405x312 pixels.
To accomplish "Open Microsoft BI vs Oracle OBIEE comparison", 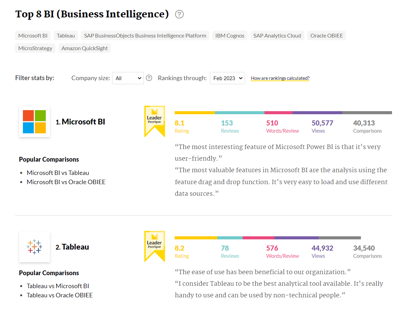I will click(66, 182).
